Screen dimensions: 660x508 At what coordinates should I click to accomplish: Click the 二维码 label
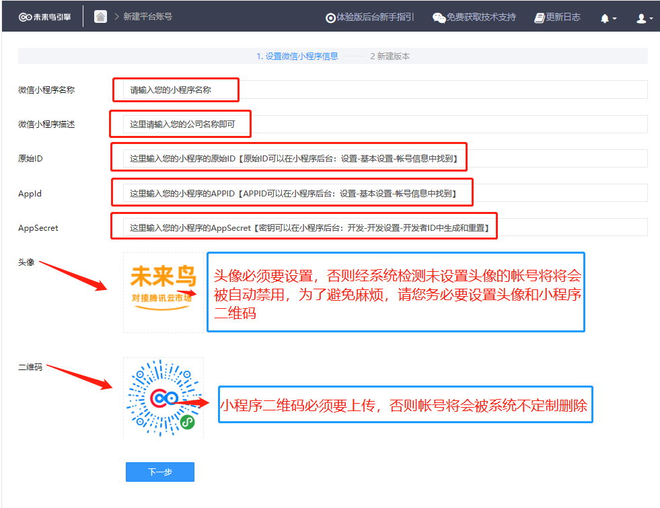click(x=30, y=367)
